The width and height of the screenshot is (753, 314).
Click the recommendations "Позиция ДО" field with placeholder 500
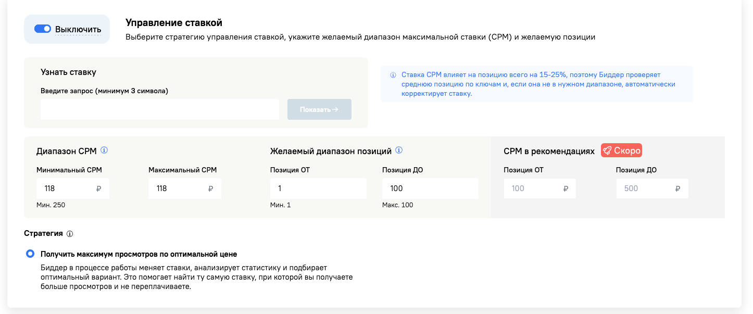pos(643,189)
